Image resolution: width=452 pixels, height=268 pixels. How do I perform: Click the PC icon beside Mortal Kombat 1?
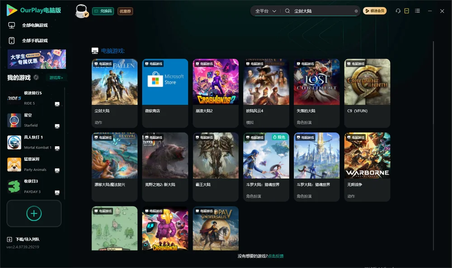coord(57,148)
